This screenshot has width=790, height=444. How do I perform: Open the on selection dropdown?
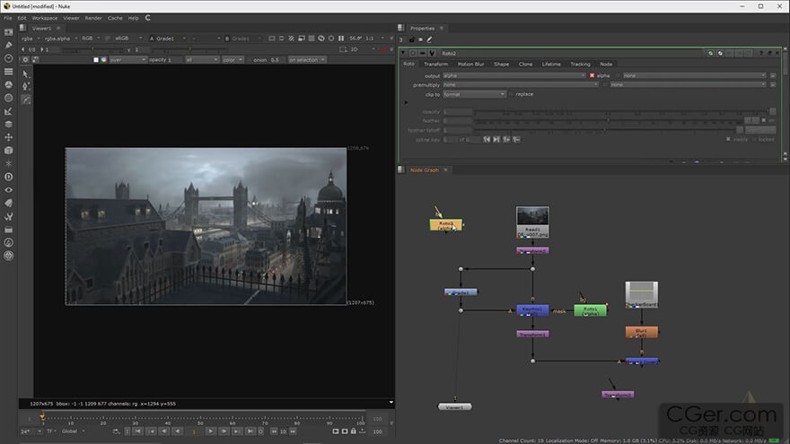click(x=307, y=60)
